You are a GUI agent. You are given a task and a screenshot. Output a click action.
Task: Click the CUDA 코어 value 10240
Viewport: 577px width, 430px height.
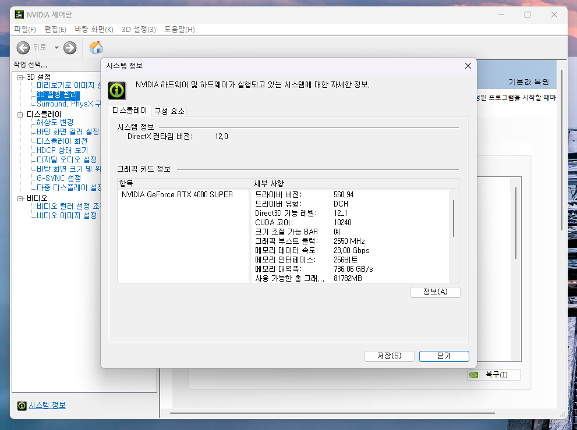342,222
